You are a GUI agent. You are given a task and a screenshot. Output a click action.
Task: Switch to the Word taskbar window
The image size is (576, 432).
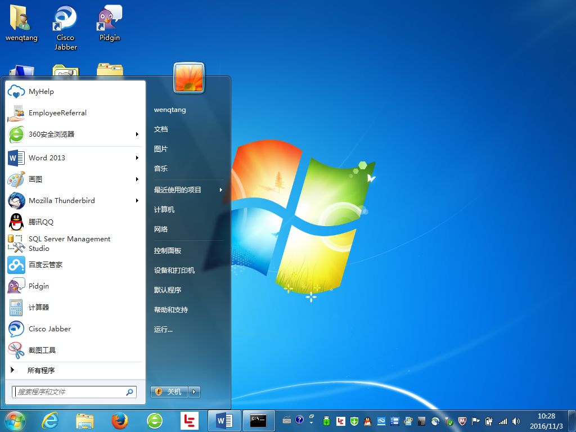click(x=224, y=421)
